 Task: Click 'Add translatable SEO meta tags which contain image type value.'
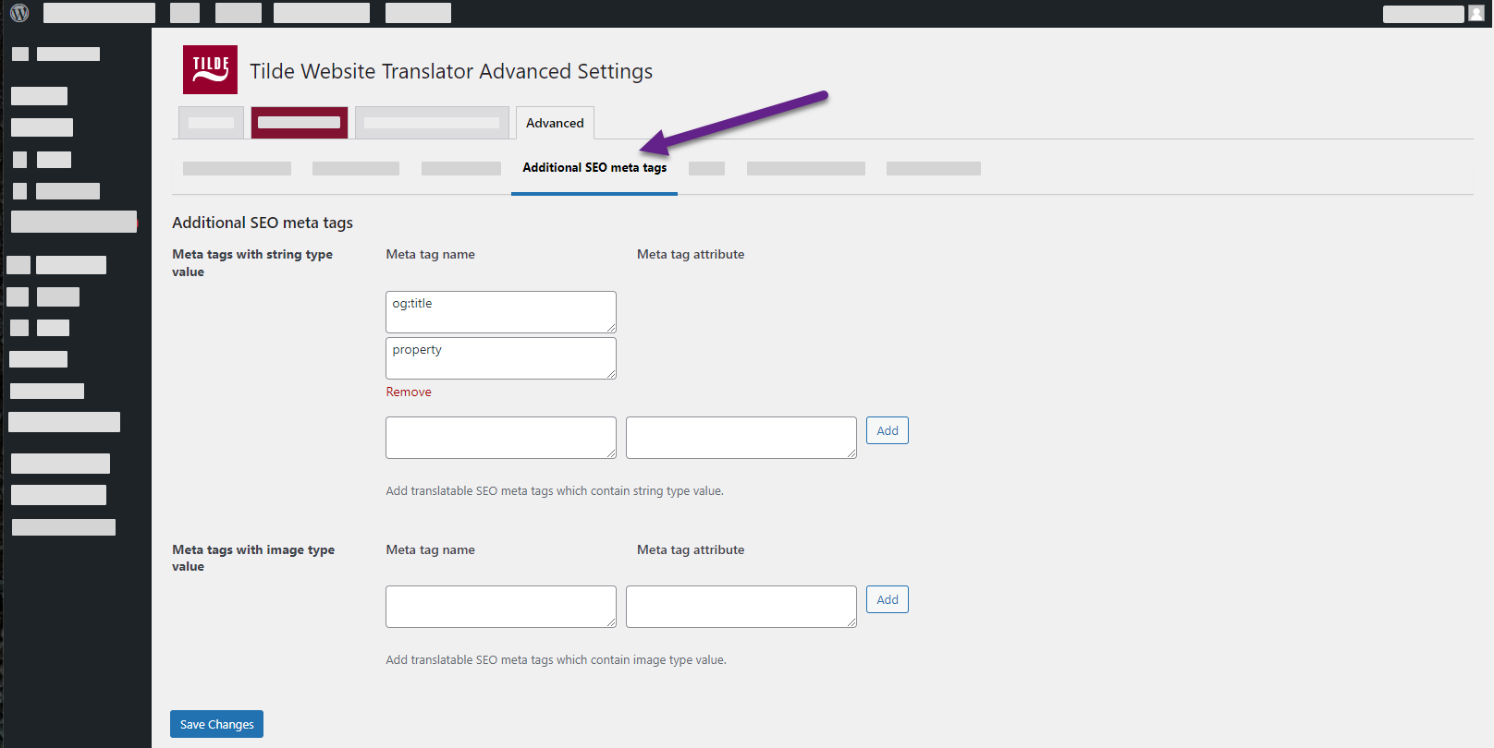(x=556, y=660)
